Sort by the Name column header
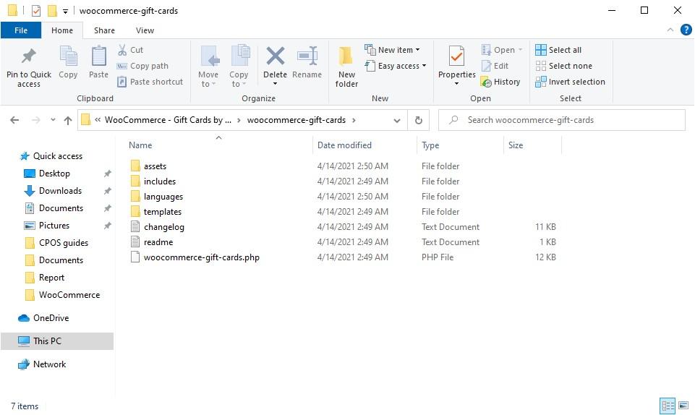This screenshot has width=695, height=415. (140, 145)
